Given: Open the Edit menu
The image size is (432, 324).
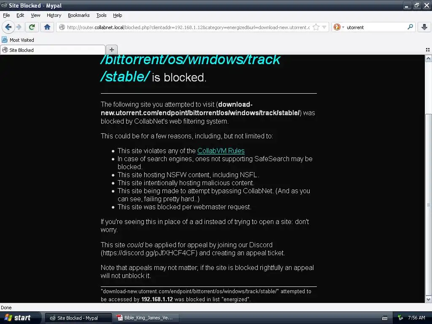Looking at the screenshot, I should [x=20, y=15].
